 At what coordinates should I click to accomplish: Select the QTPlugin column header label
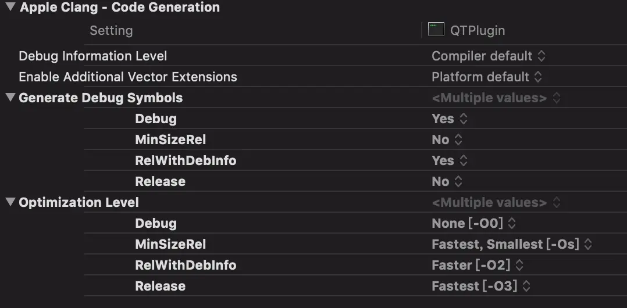[478, 30]
